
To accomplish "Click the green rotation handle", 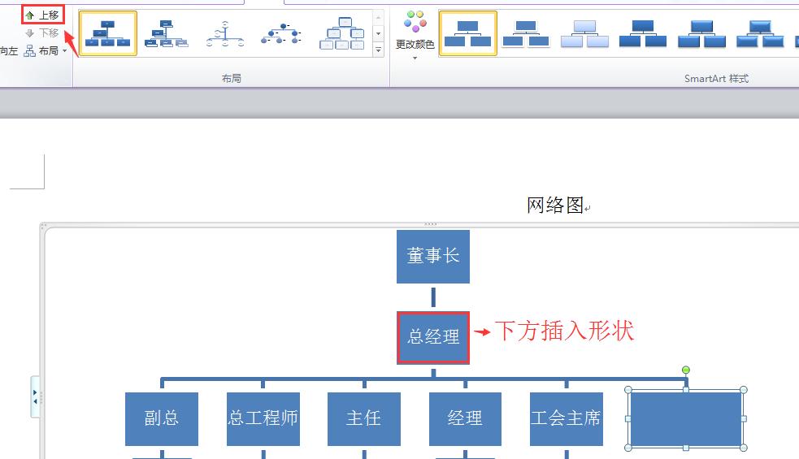I will tap(686, 370).
